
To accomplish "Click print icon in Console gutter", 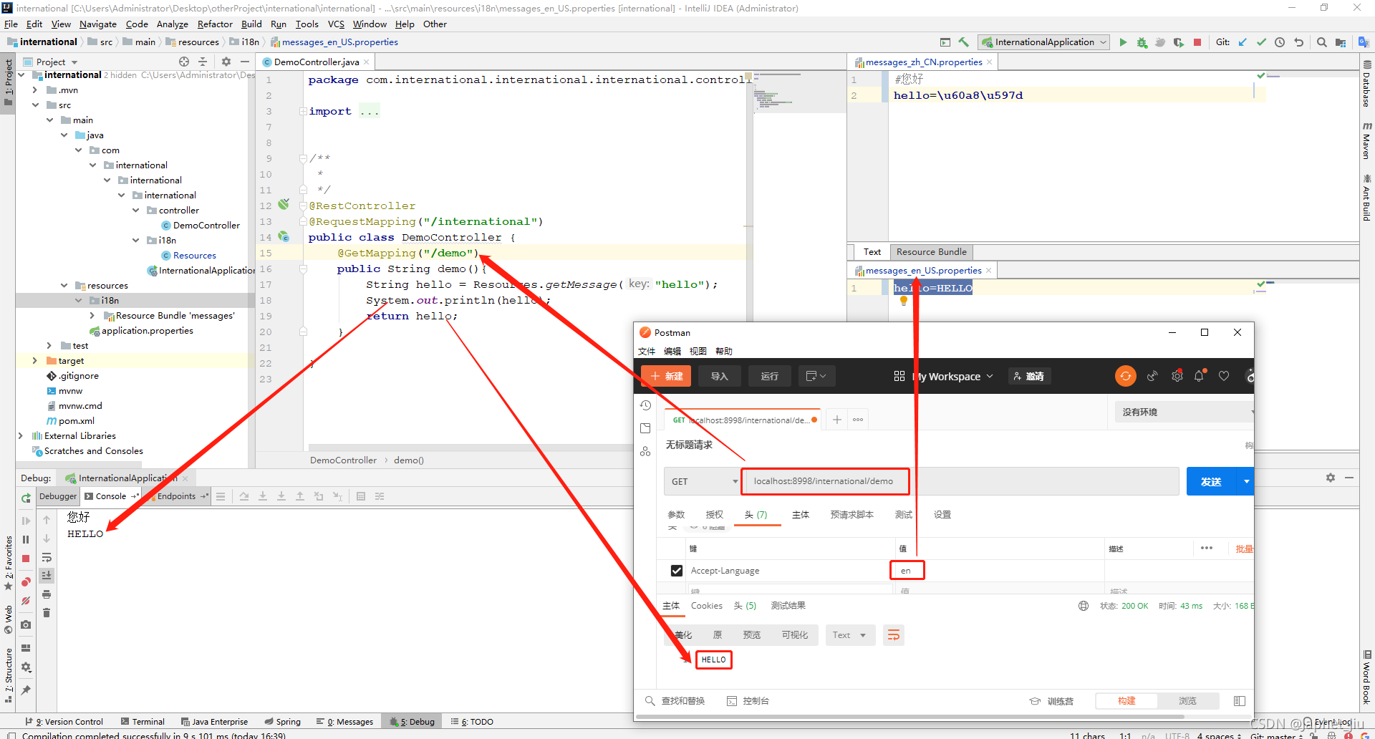I will (x=47, y=594).
